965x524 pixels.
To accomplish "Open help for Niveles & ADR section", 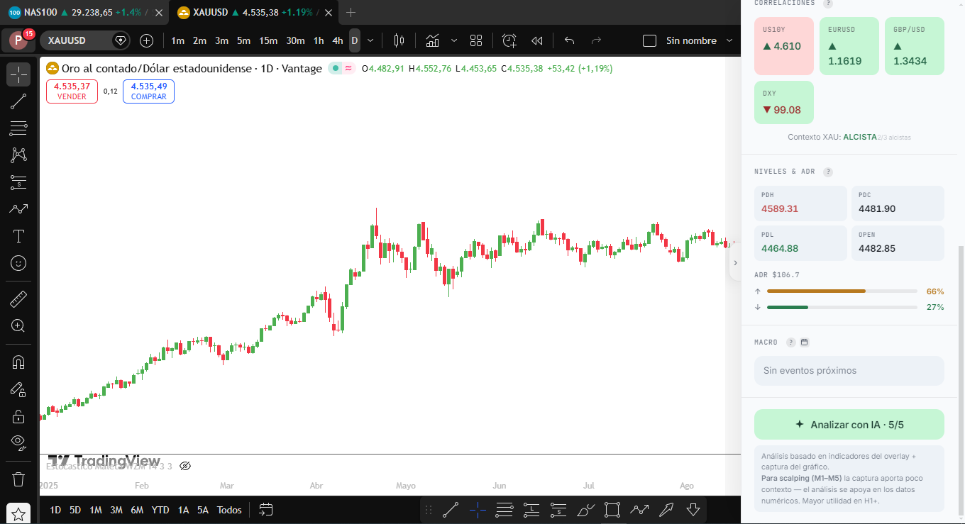I will (827, 172).
